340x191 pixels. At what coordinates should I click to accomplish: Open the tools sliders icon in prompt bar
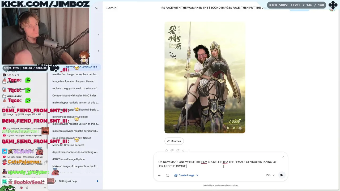pyautogui.click(x=168, y=175)
